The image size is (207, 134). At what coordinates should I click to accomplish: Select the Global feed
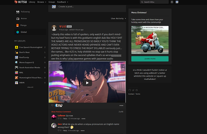30,32
